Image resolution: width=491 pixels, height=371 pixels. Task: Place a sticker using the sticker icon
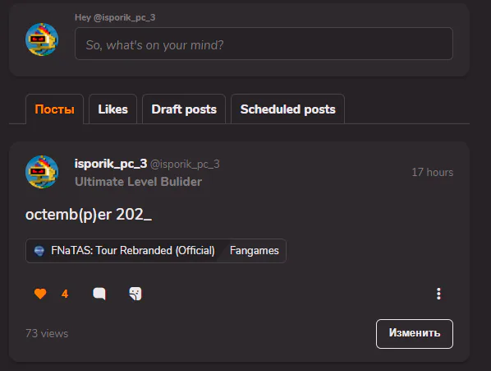(x=135, y=294)
